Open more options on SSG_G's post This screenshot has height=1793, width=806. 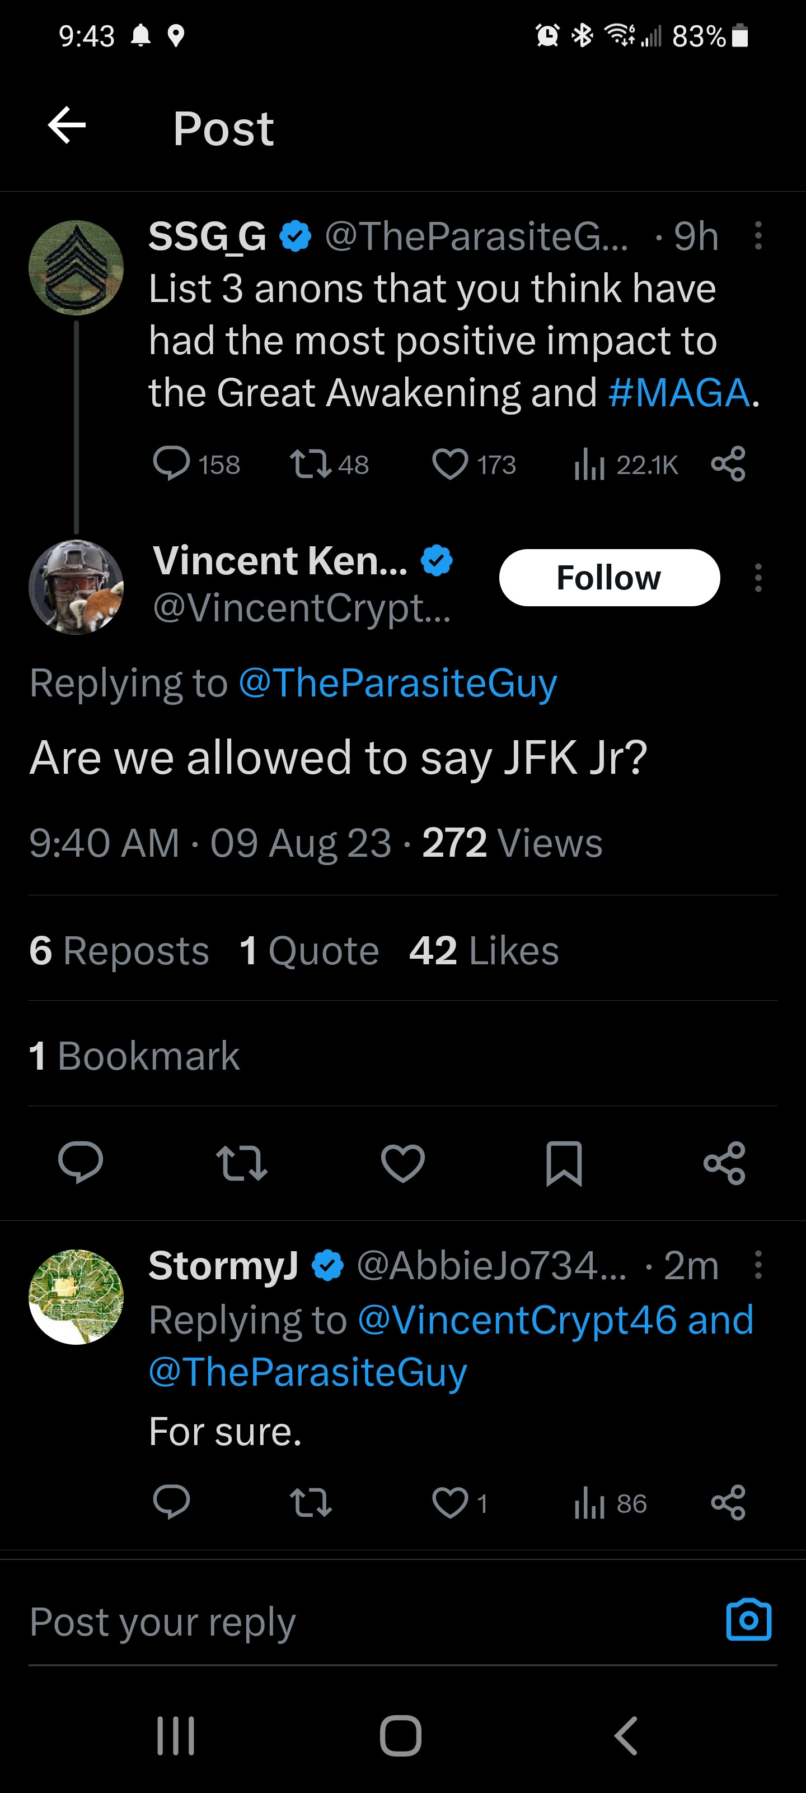[x=758, y=236]
